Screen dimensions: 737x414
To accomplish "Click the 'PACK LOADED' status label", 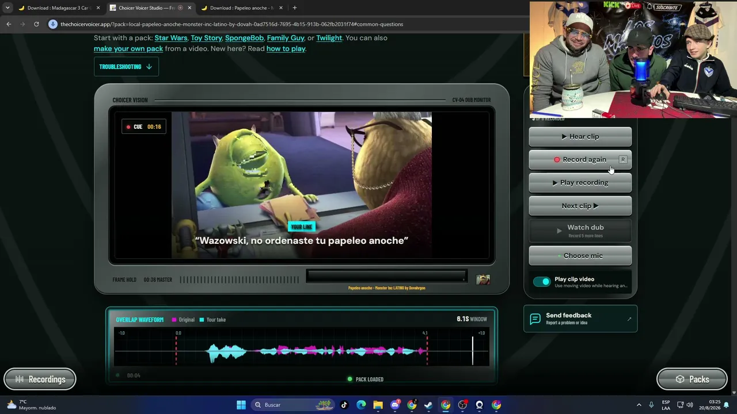I will [x=370, y=379].
